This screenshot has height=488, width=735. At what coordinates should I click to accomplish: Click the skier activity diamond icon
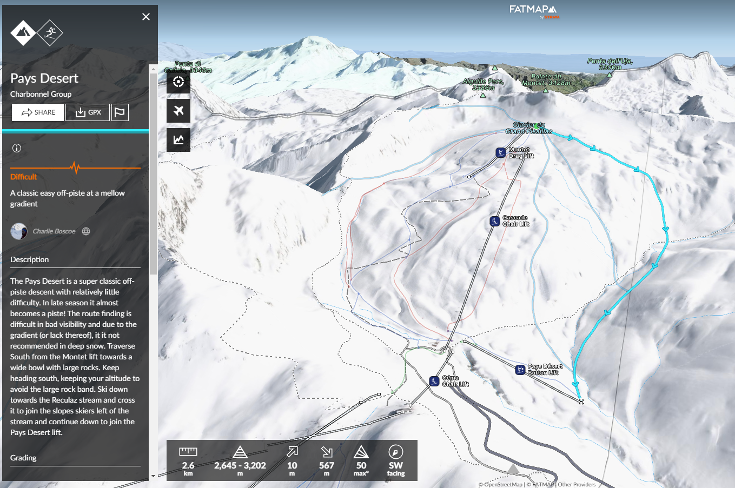50,33
